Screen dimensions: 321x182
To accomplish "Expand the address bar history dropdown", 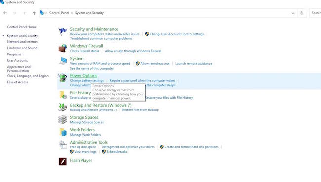I will click(x=293, y=13).
